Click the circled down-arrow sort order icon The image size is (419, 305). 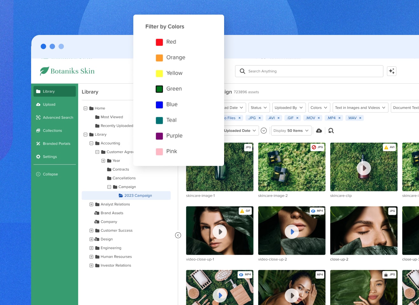(x=264, y=131)
